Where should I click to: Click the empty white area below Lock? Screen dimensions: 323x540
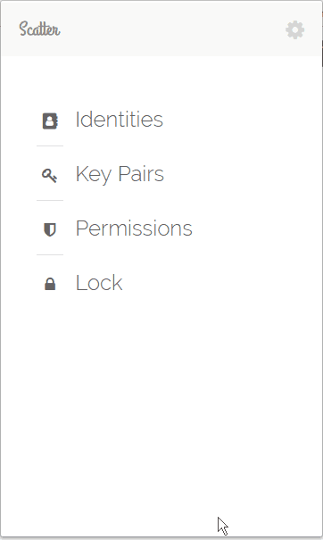[x=161, y=413]
